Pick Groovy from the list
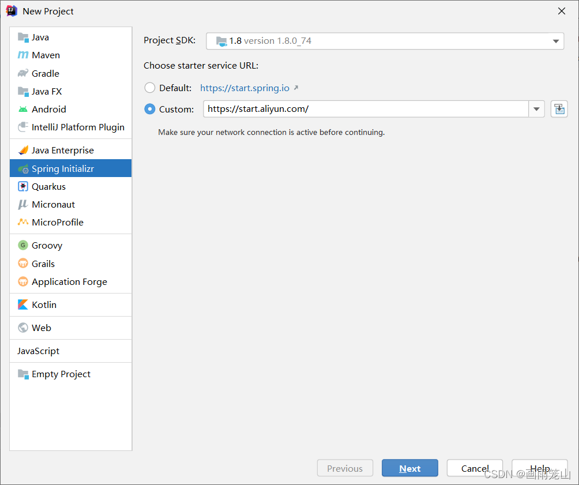579x485 pixels. click(x=70, y=245)
